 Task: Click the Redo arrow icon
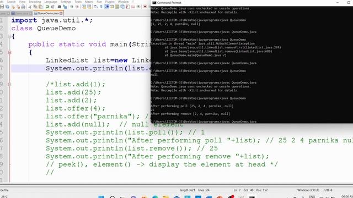53,7
